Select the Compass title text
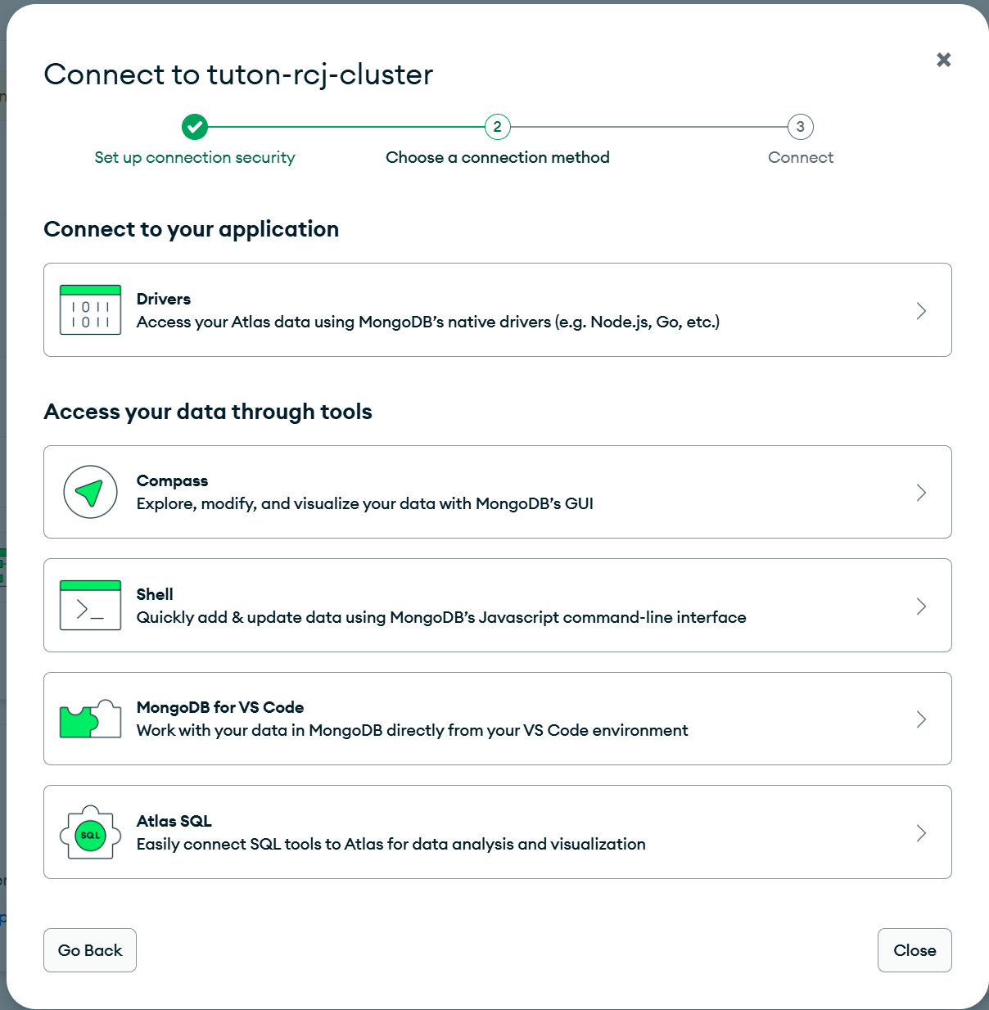This screenshot has height=1010, width=989. 172,480
